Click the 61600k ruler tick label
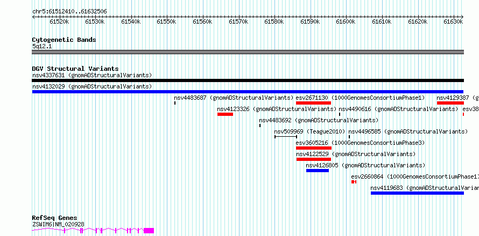This screenshot has height=236, width=479. [346, 21]
